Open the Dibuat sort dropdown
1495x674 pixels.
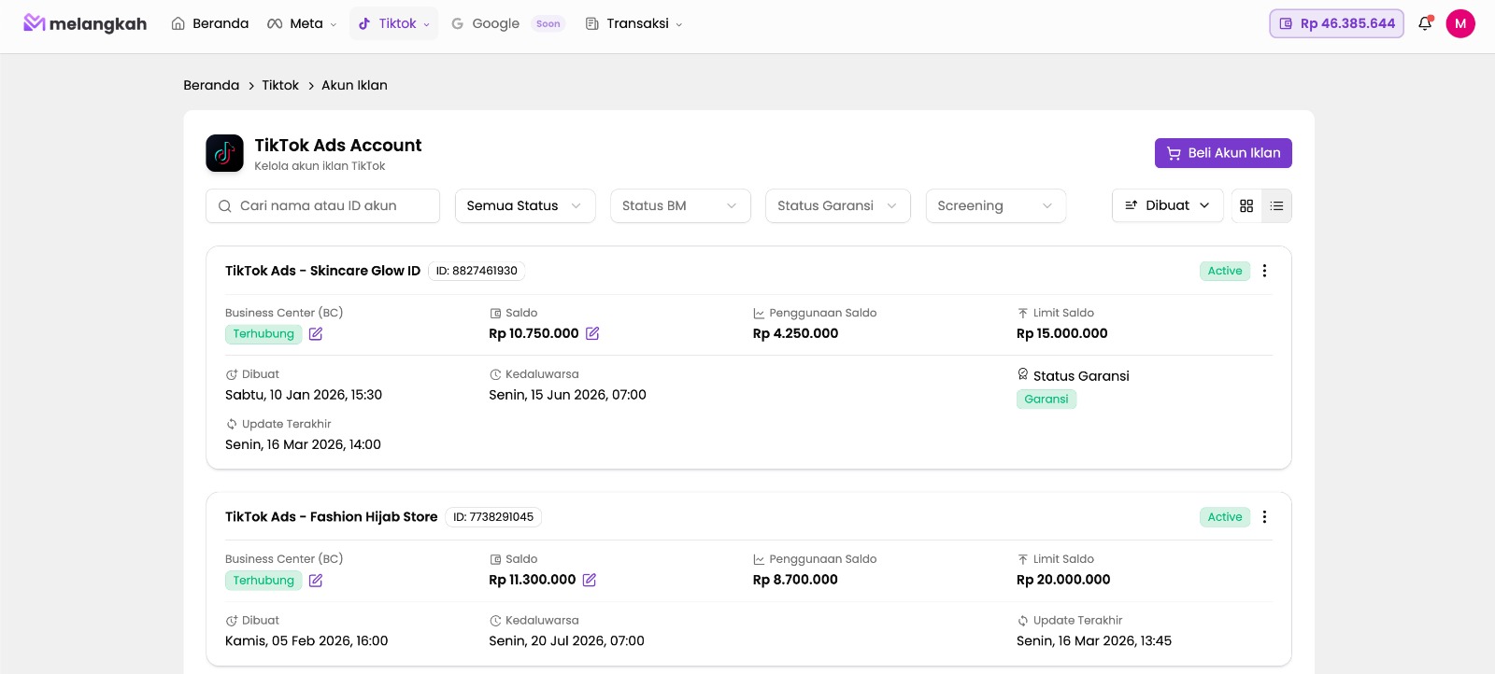click(1168, 205)
